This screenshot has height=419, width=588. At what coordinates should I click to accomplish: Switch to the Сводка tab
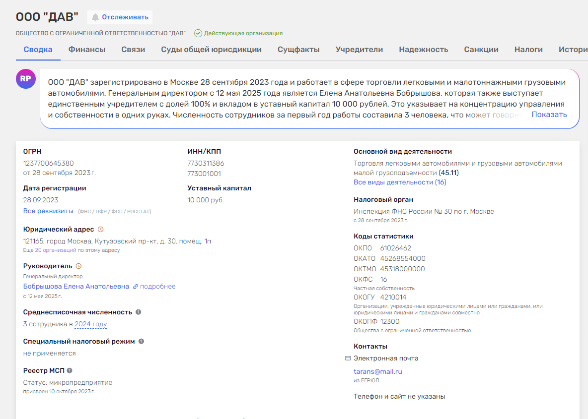[x=38, y=50]
